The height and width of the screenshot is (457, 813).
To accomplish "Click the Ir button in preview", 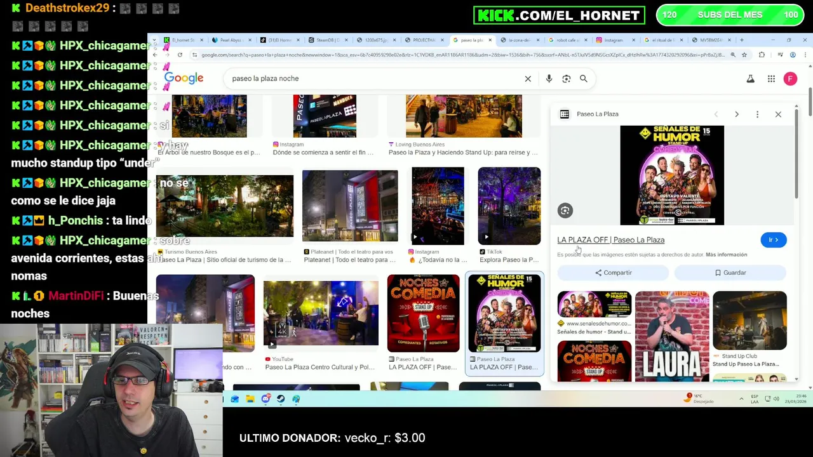I will (x=773, y=240).
